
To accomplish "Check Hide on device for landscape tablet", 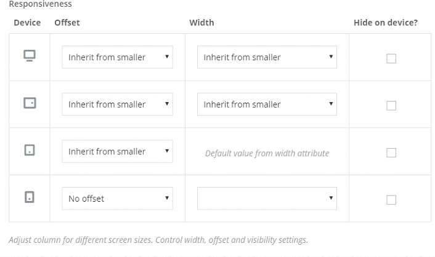I will click(391, 106).
